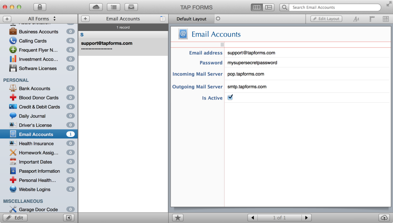Click the Daily Journal speech bubble icon

[x=13, y=116]
